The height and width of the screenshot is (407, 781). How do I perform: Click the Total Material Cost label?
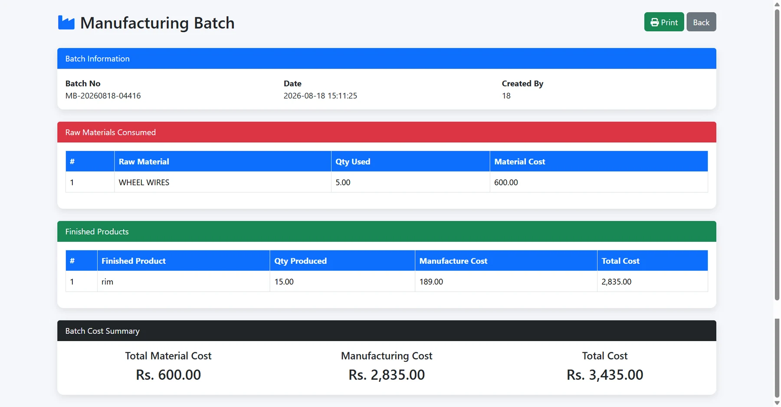(x=168, y=356)
